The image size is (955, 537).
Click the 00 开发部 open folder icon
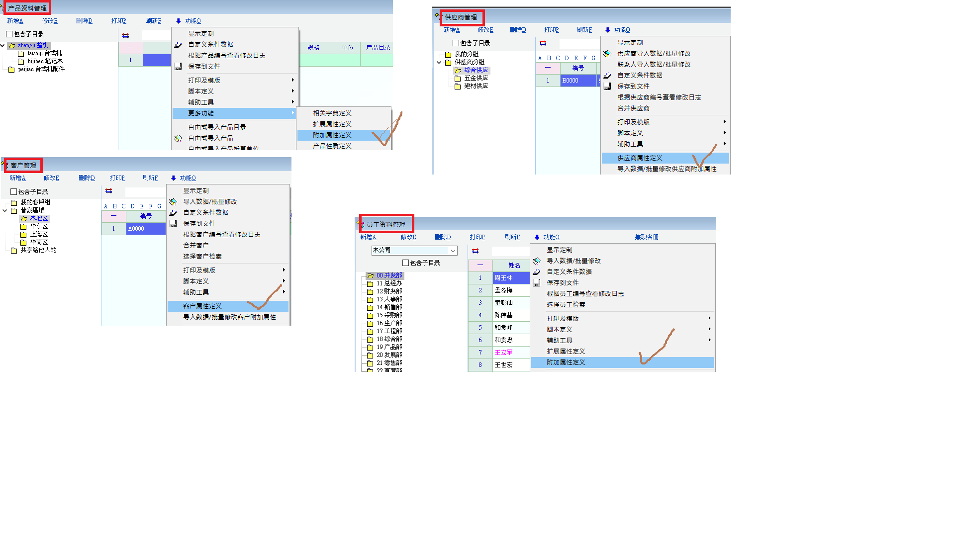[370, 275]
